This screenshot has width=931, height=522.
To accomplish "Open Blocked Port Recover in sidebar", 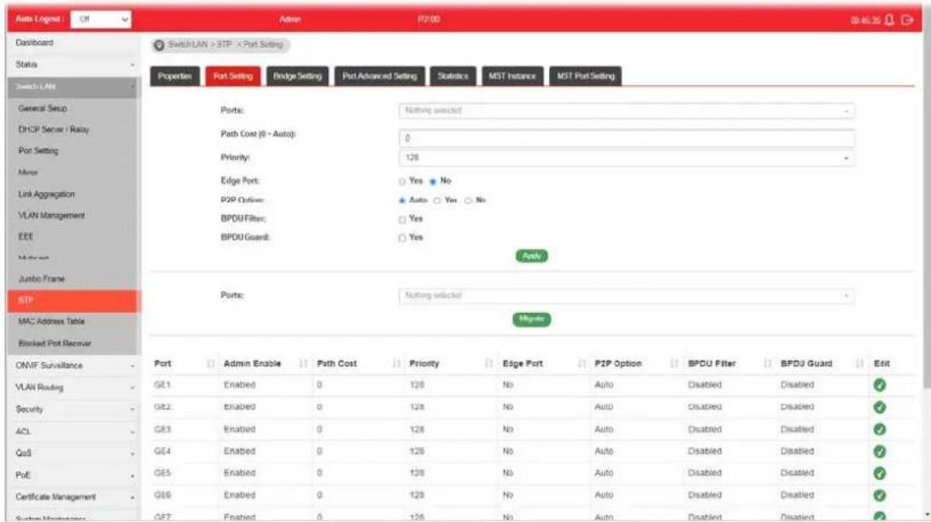I will click(55, 344).
